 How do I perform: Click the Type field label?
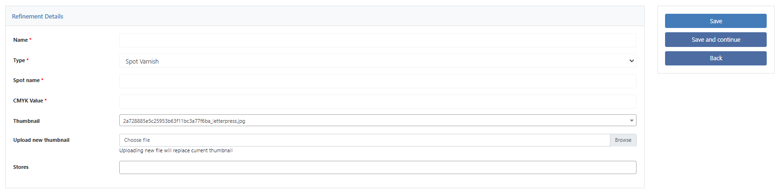pyautogui.click(x=19, y=60)
